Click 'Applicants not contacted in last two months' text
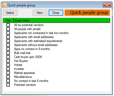114x96 pixels. [41, 33]
